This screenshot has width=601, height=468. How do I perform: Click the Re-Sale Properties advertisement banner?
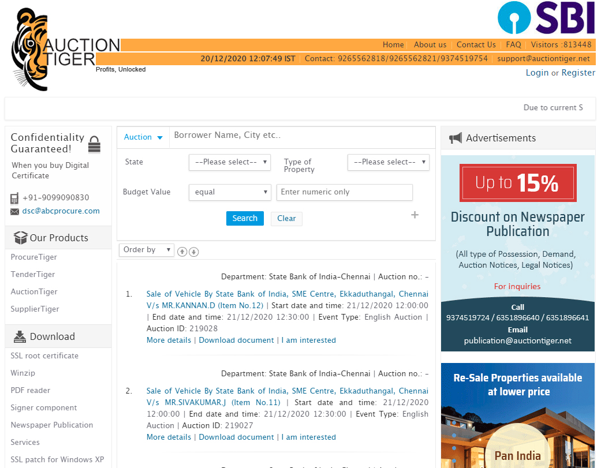[518, 415]
